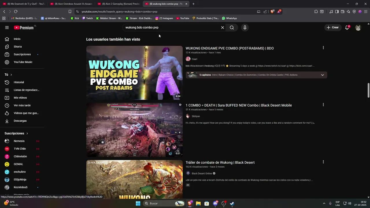Screen dimensions: 370x208
Task: Switch to 'Aion 2 Gameplay (Korean)' tab
Action: [x=119, y=4]
